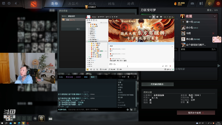Open the emoticon picker in chat
This screenshot has width=222, height=125.
128,109
